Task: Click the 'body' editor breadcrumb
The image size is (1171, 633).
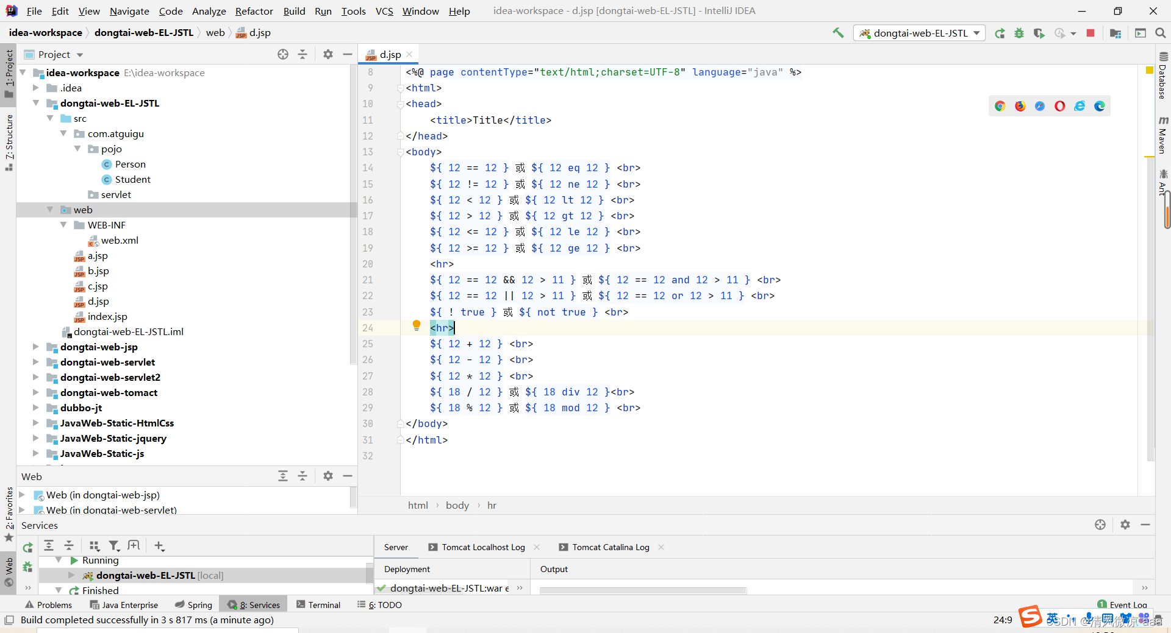Action: [x=457, y=505]
